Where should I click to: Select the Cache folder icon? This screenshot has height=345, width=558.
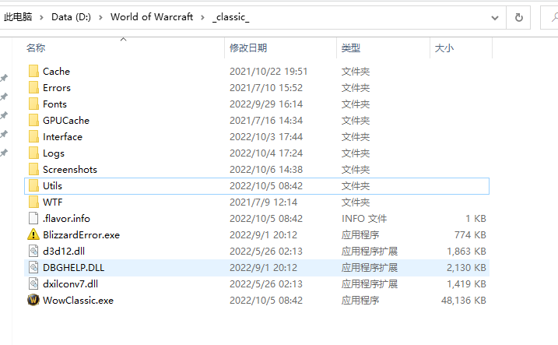[x=33, y=71]
